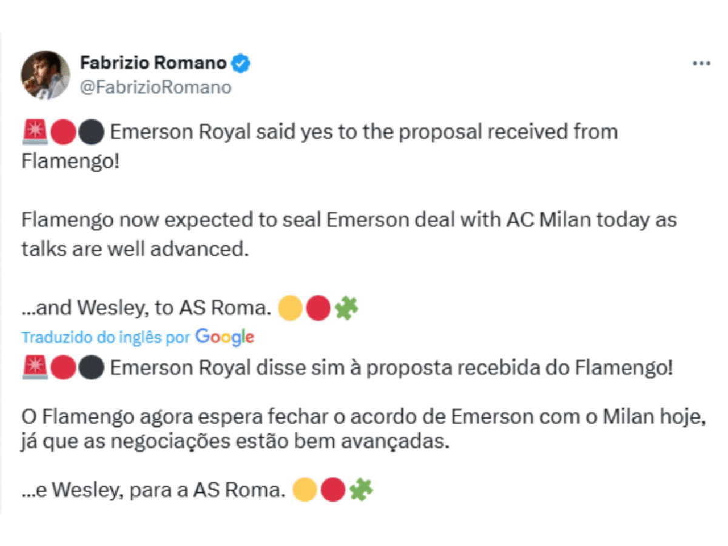728x546 pixels.
Task: Click the "...and Wesley, to AS Roma." line
Action: click(146, 309)
